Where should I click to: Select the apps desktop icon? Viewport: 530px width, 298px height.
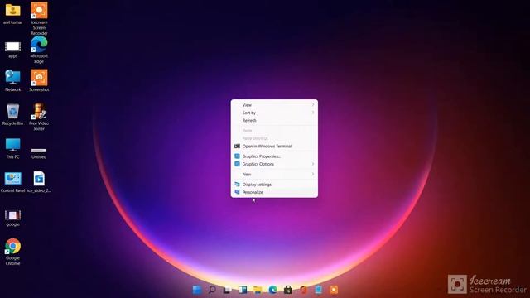[x=13, y=50]
